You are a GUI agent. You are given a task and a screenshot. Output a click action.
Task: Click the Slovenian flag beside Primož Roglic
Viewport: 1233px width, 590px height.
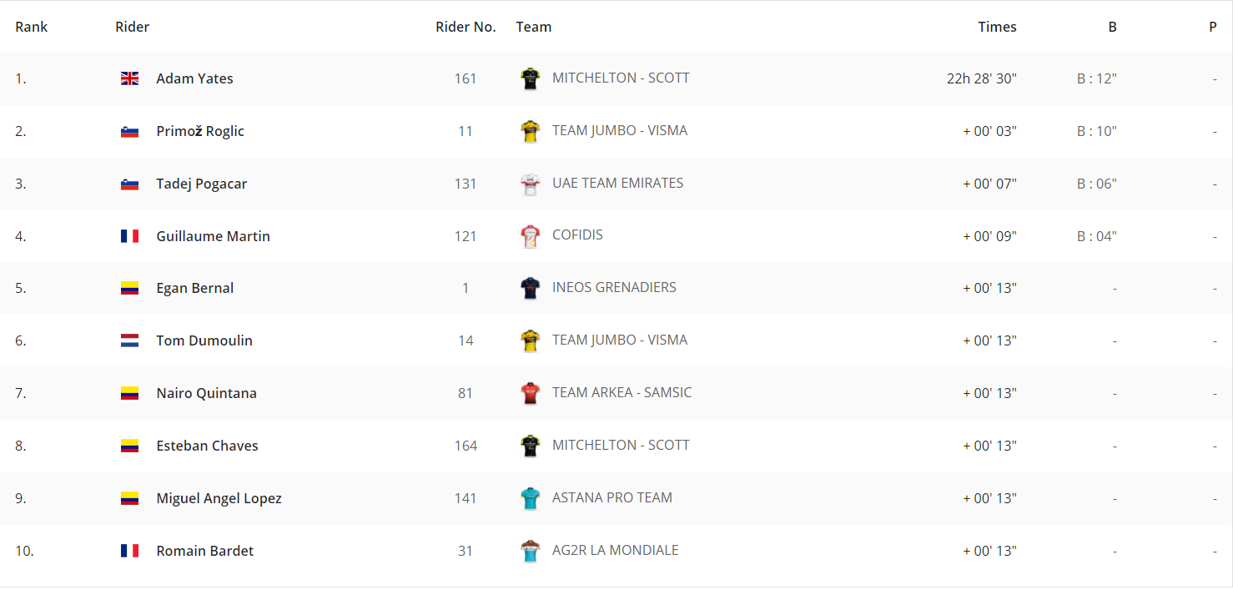tap(129, 131)
